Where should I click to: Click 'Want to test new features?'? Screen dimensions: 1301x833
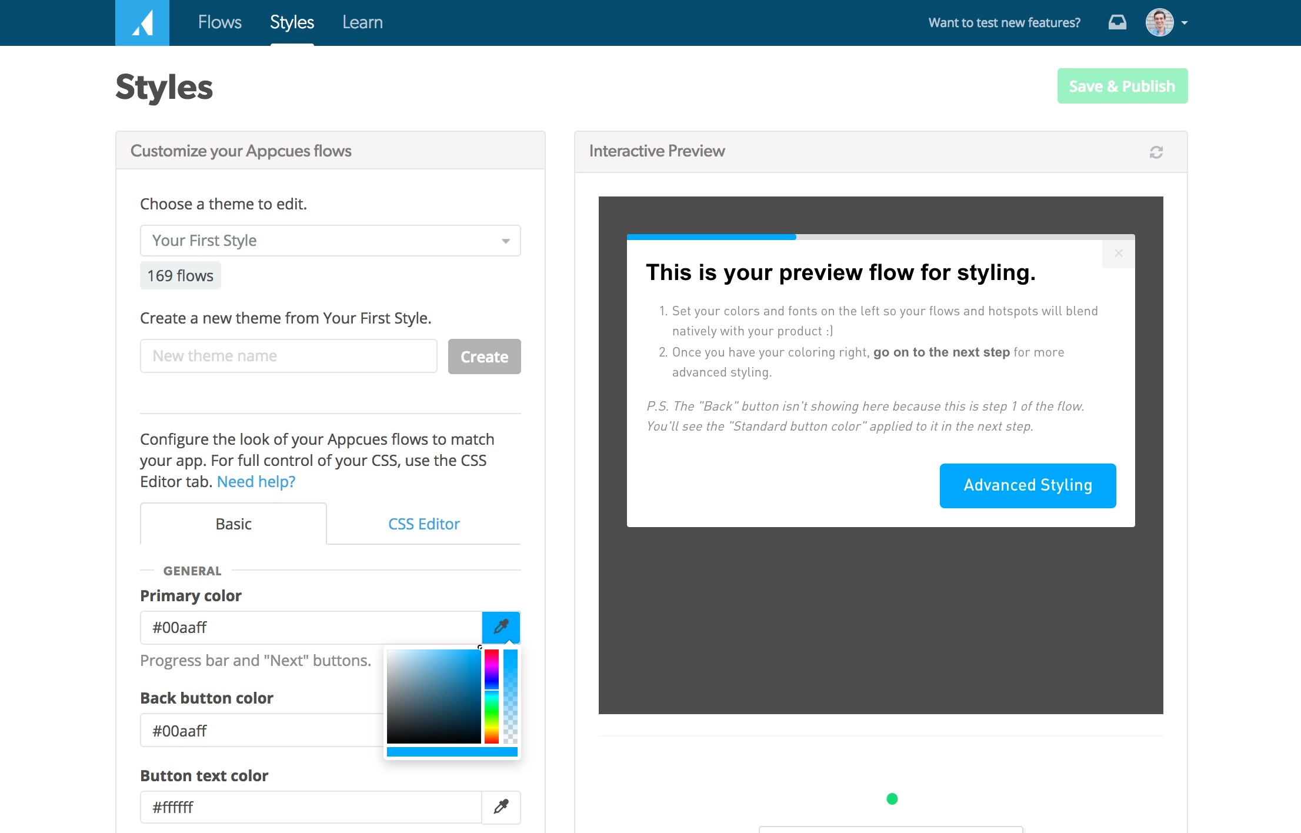click(1004, 22)
